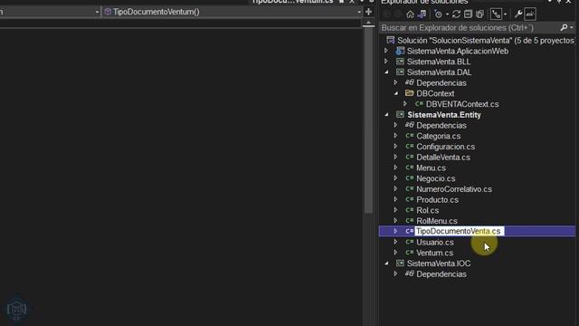The width and height of the screenshot is (579, 326).
Task: Select RolMenu.cs in the tree
Action: 436,221
